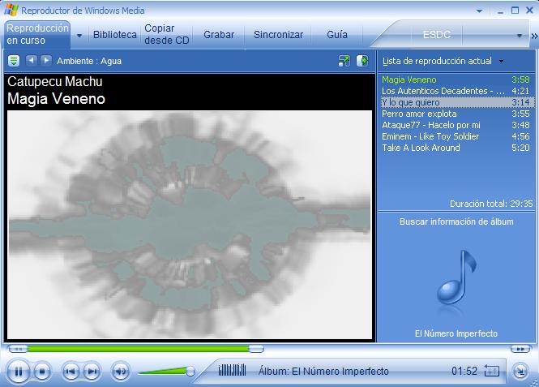
Task: Show more tabs with double chevron
Action: point(534,36)
